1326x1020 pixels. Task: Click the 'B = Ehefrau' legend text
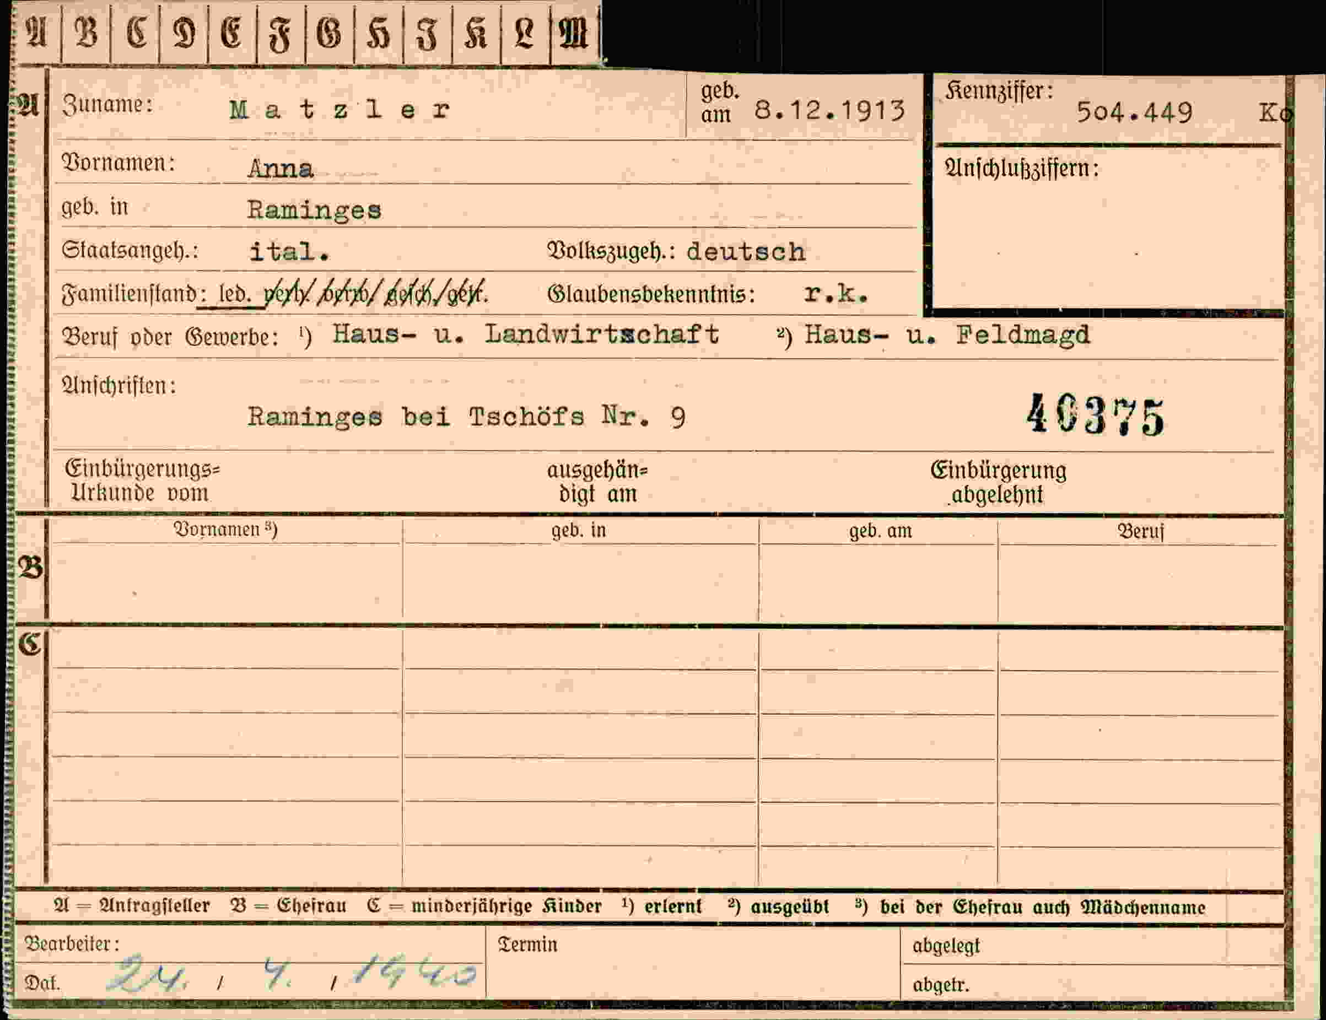tap(288, 906)
